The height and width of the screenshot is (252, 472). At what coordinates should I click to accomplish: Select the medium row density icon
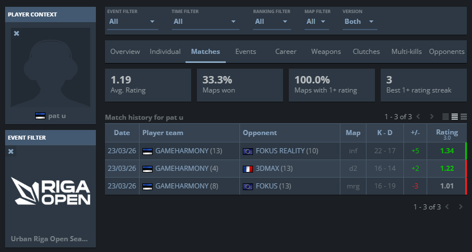(x=454, y=116)
